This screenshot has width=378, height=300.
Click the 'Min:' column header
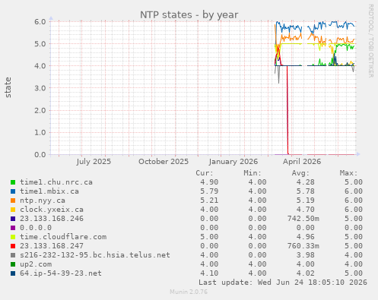253,173
